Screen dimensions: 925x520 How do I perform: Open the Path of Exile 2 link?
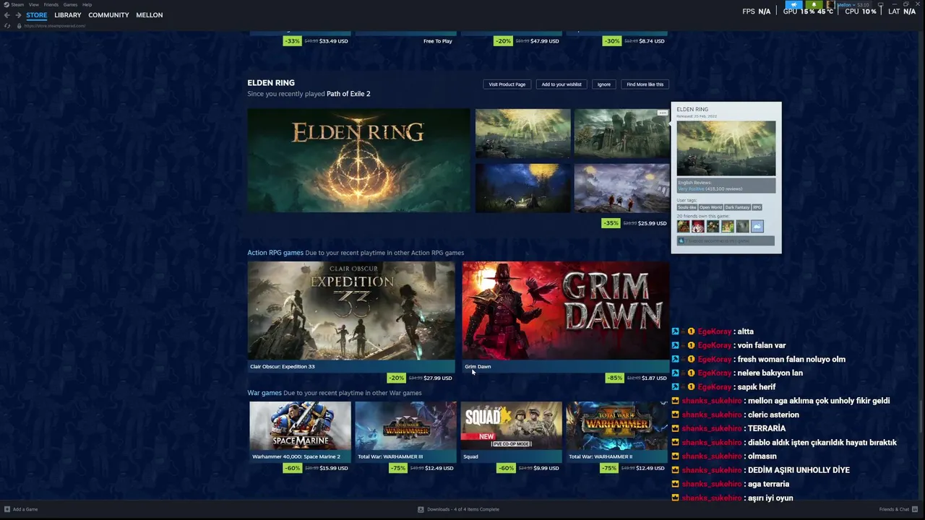[x=348, y=94]
